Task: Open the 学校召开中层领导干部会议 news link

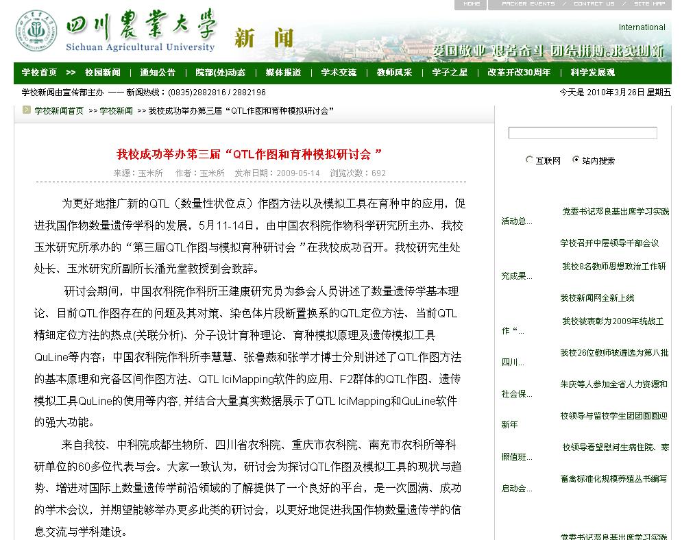Action: click(609, 243)
